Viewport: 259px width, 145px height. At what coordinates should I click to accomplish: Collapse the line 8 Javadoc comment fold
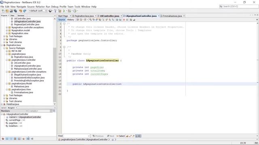pos(64,47)
